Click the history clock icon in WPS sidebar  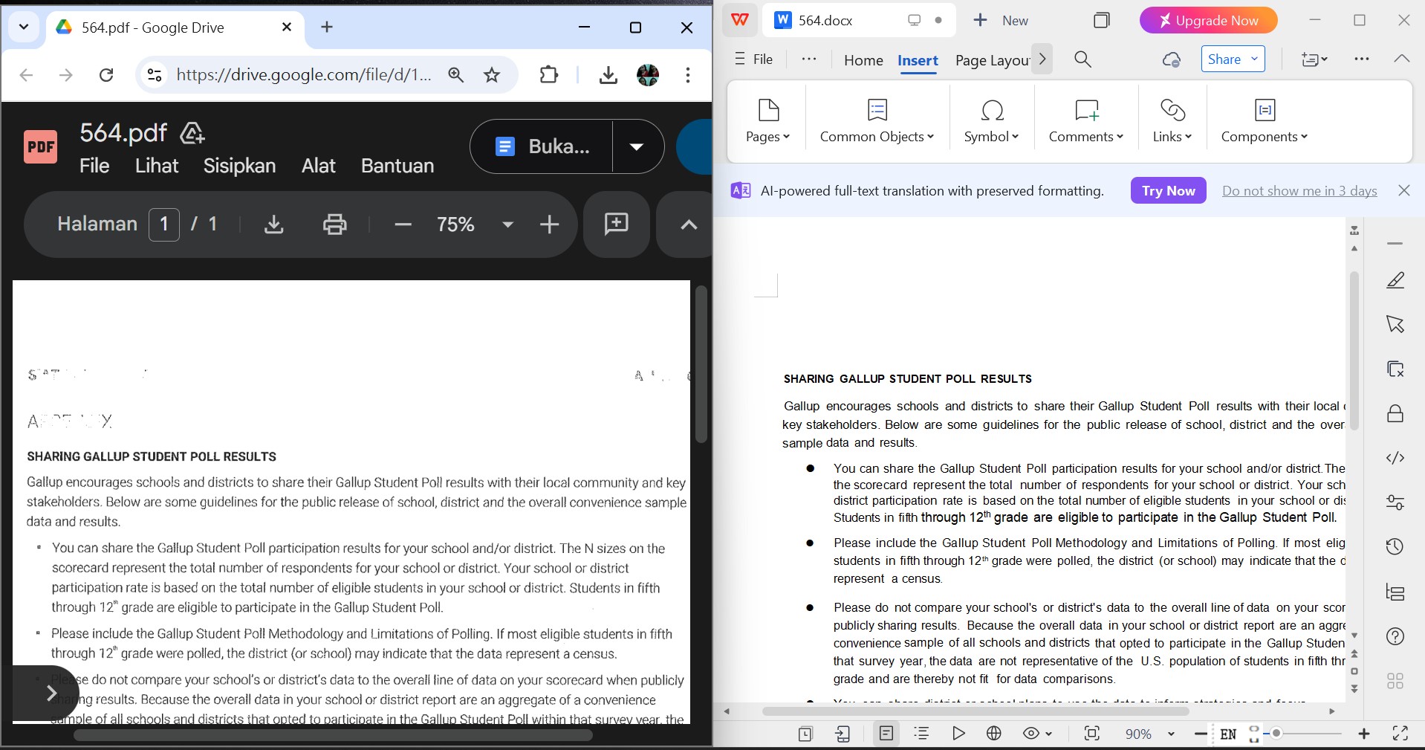coord(1395,547)
